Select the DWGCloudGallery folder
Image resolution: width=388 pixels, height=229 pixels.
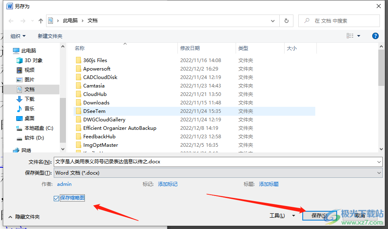coord(104,119)
